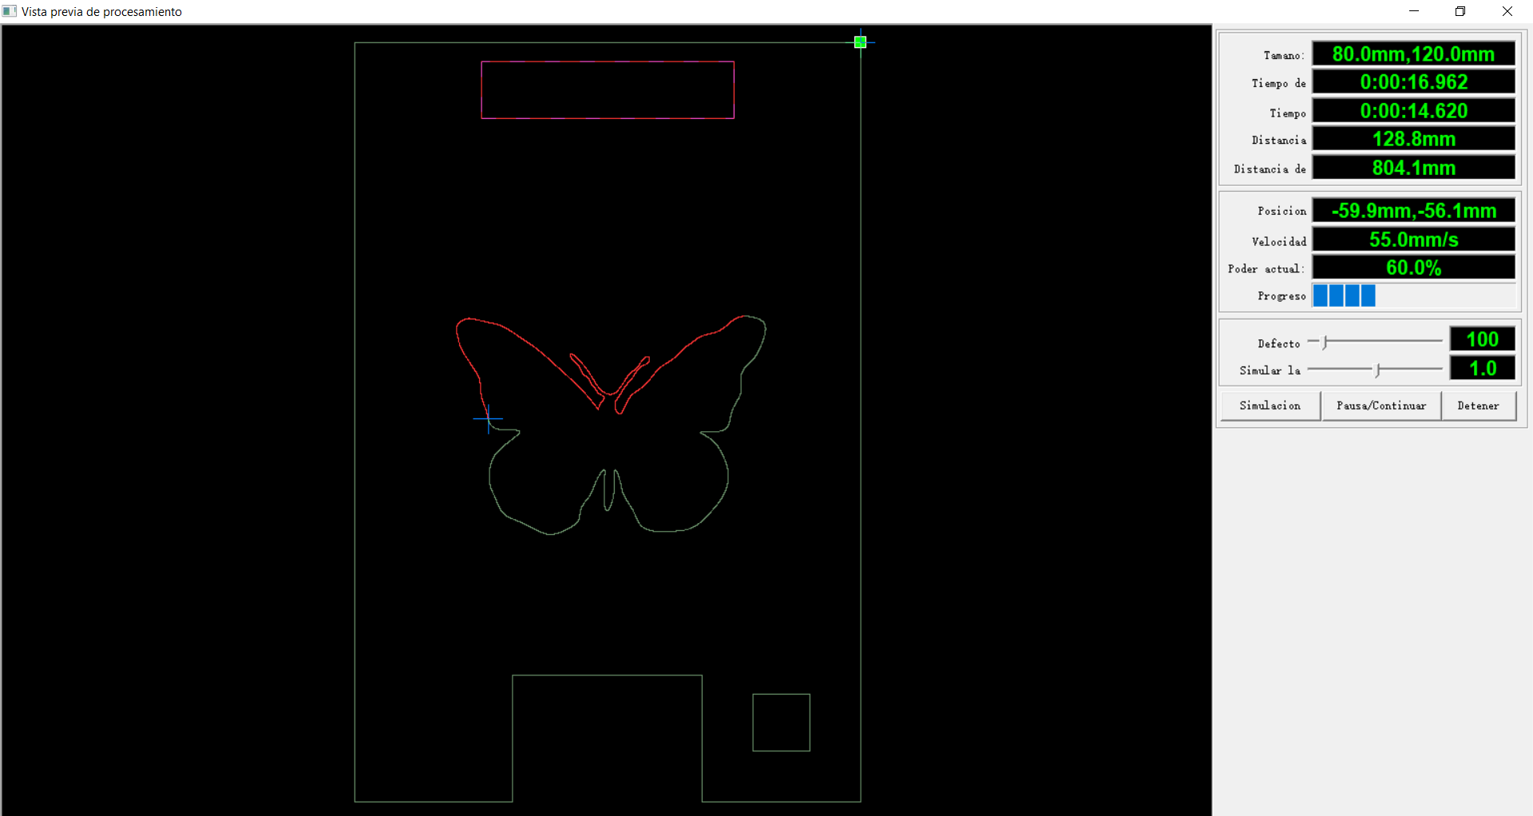The width and height of the screenshot is (1533, 816).
Task: Click the elapsed time display 0:00:14.620
Action: pyautogui.click(x=1413, y=111)
